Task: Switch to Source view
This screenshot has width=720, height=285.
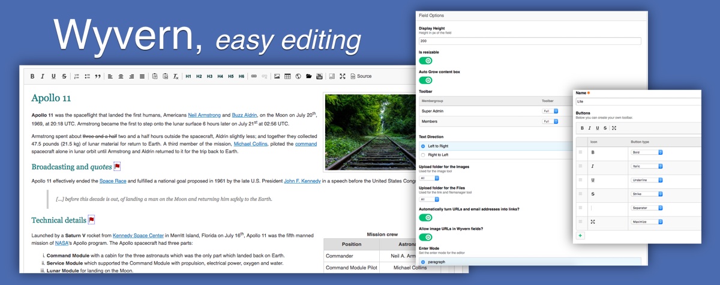Action: pos(361,76)
